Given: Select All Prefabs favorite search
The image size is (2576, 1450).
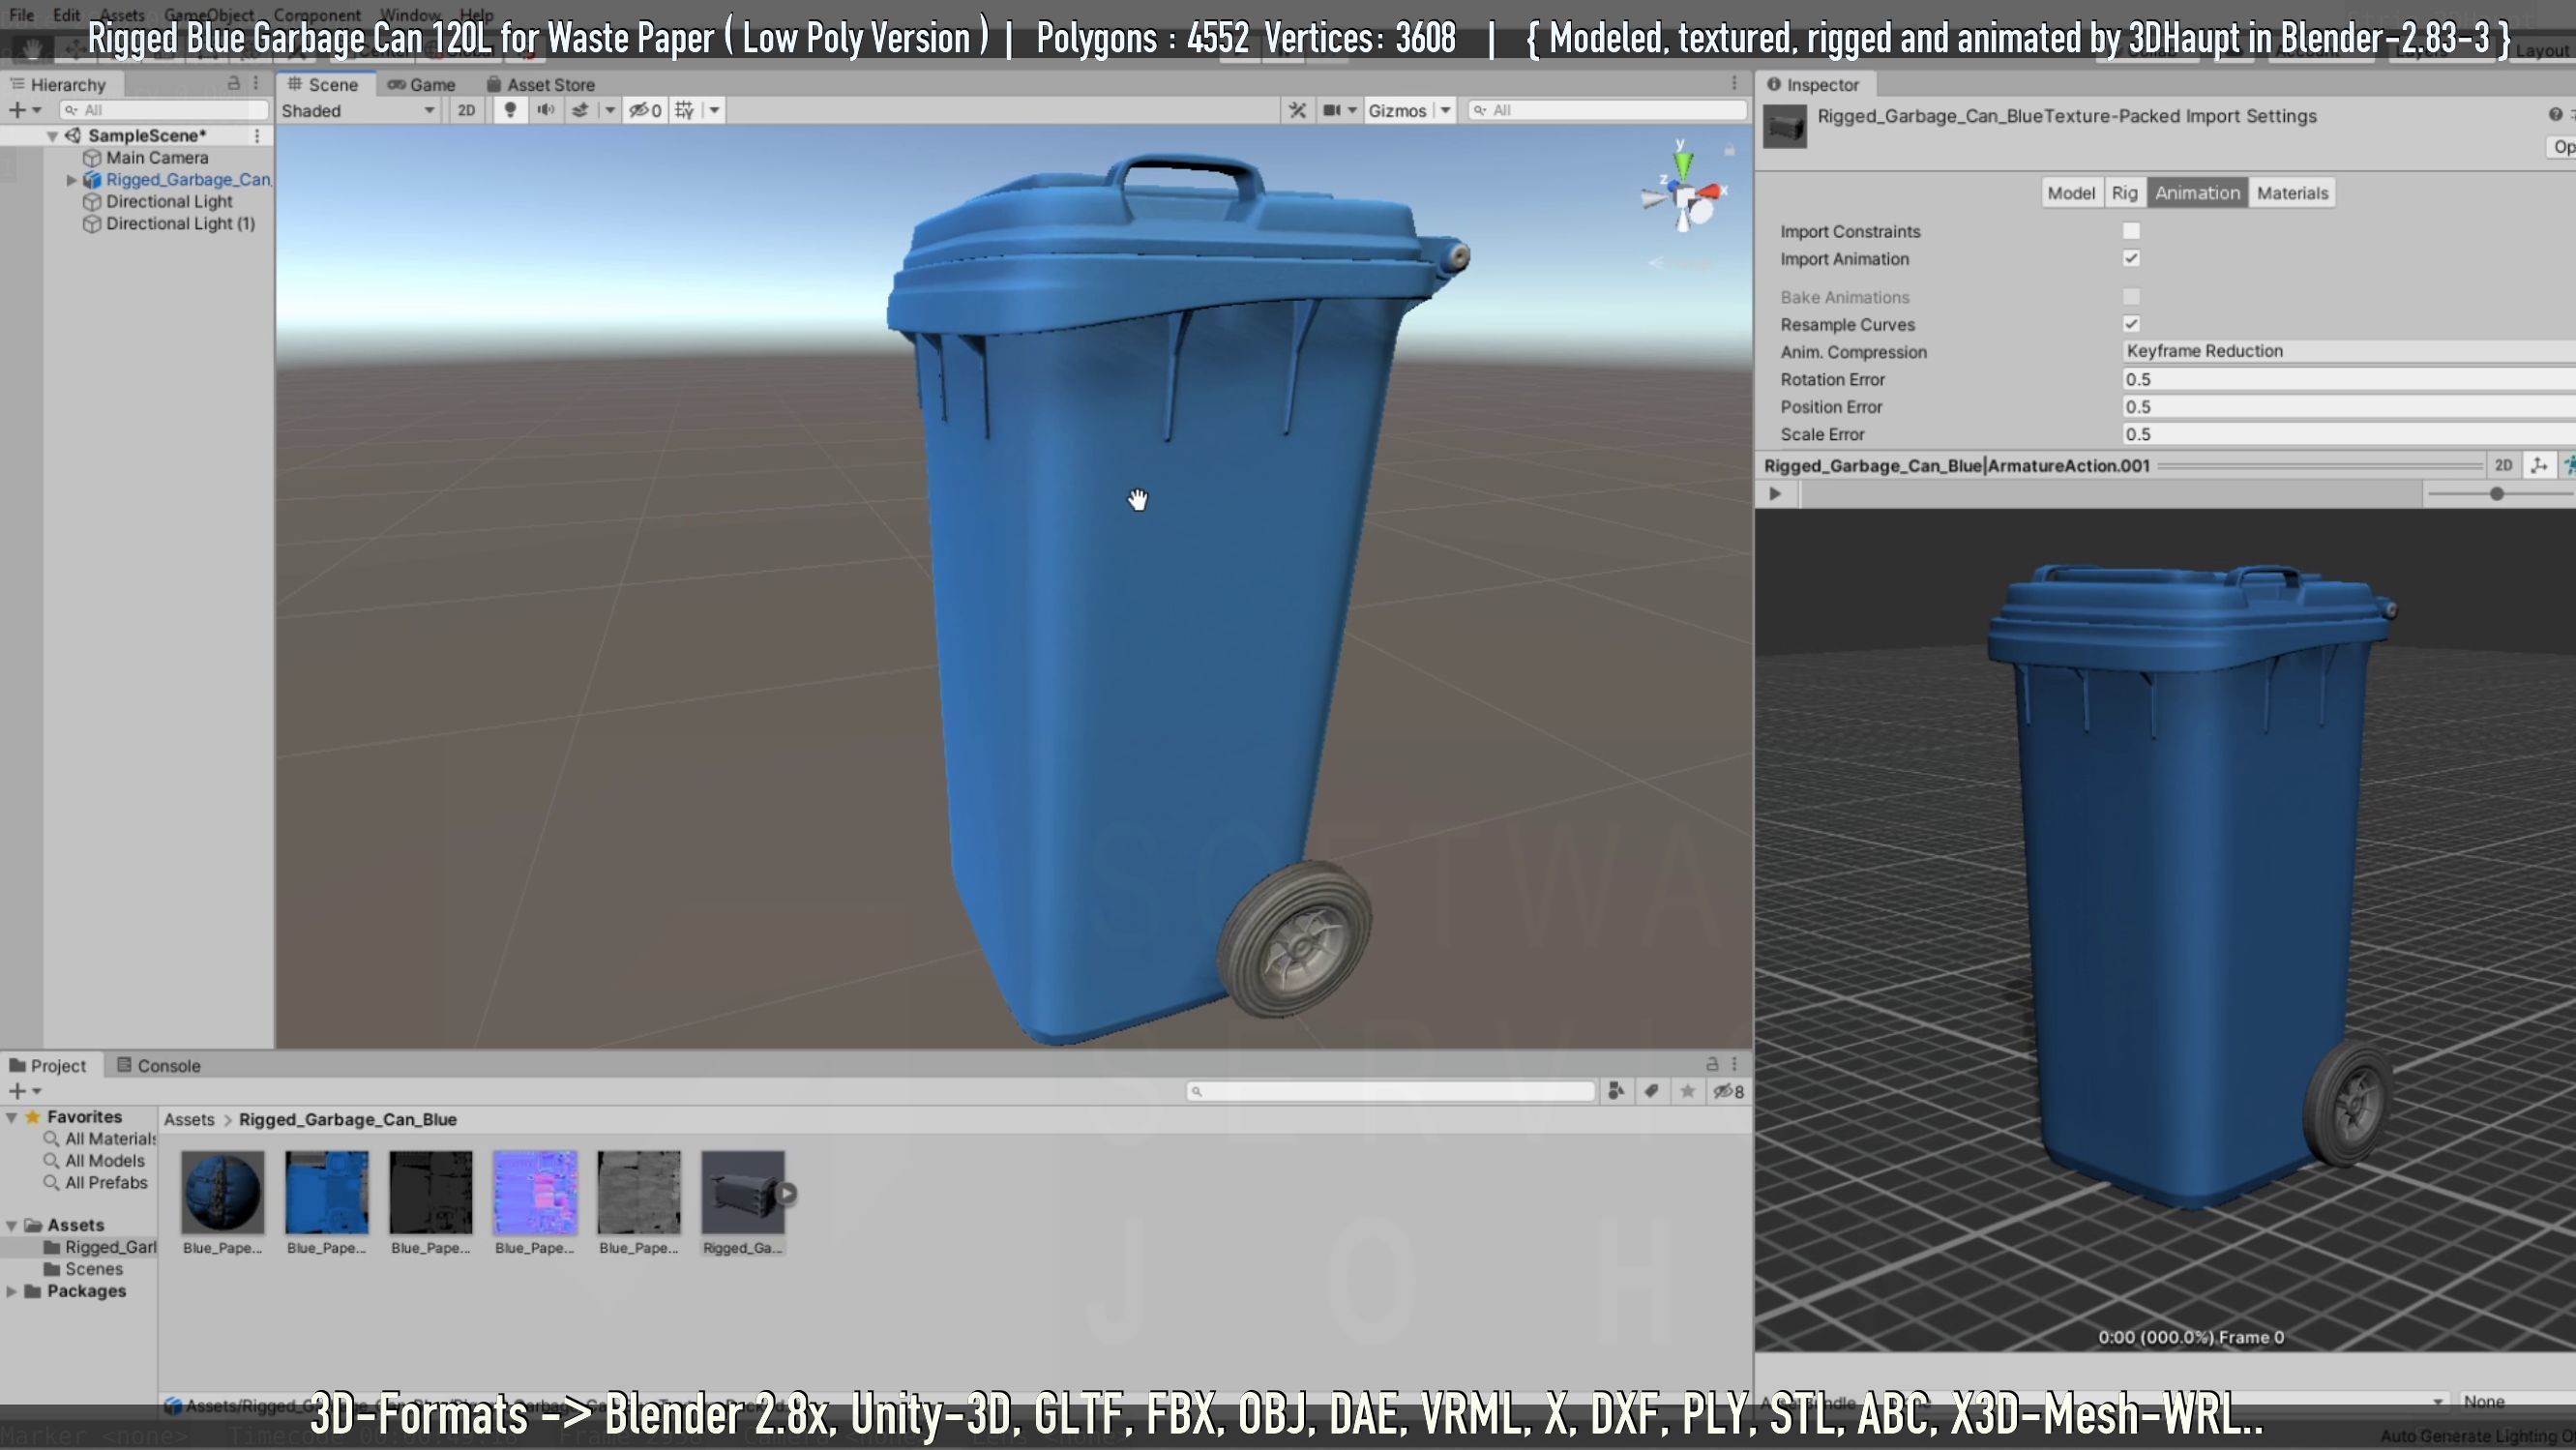Looking at the screenshot, I should [95, 1183].
